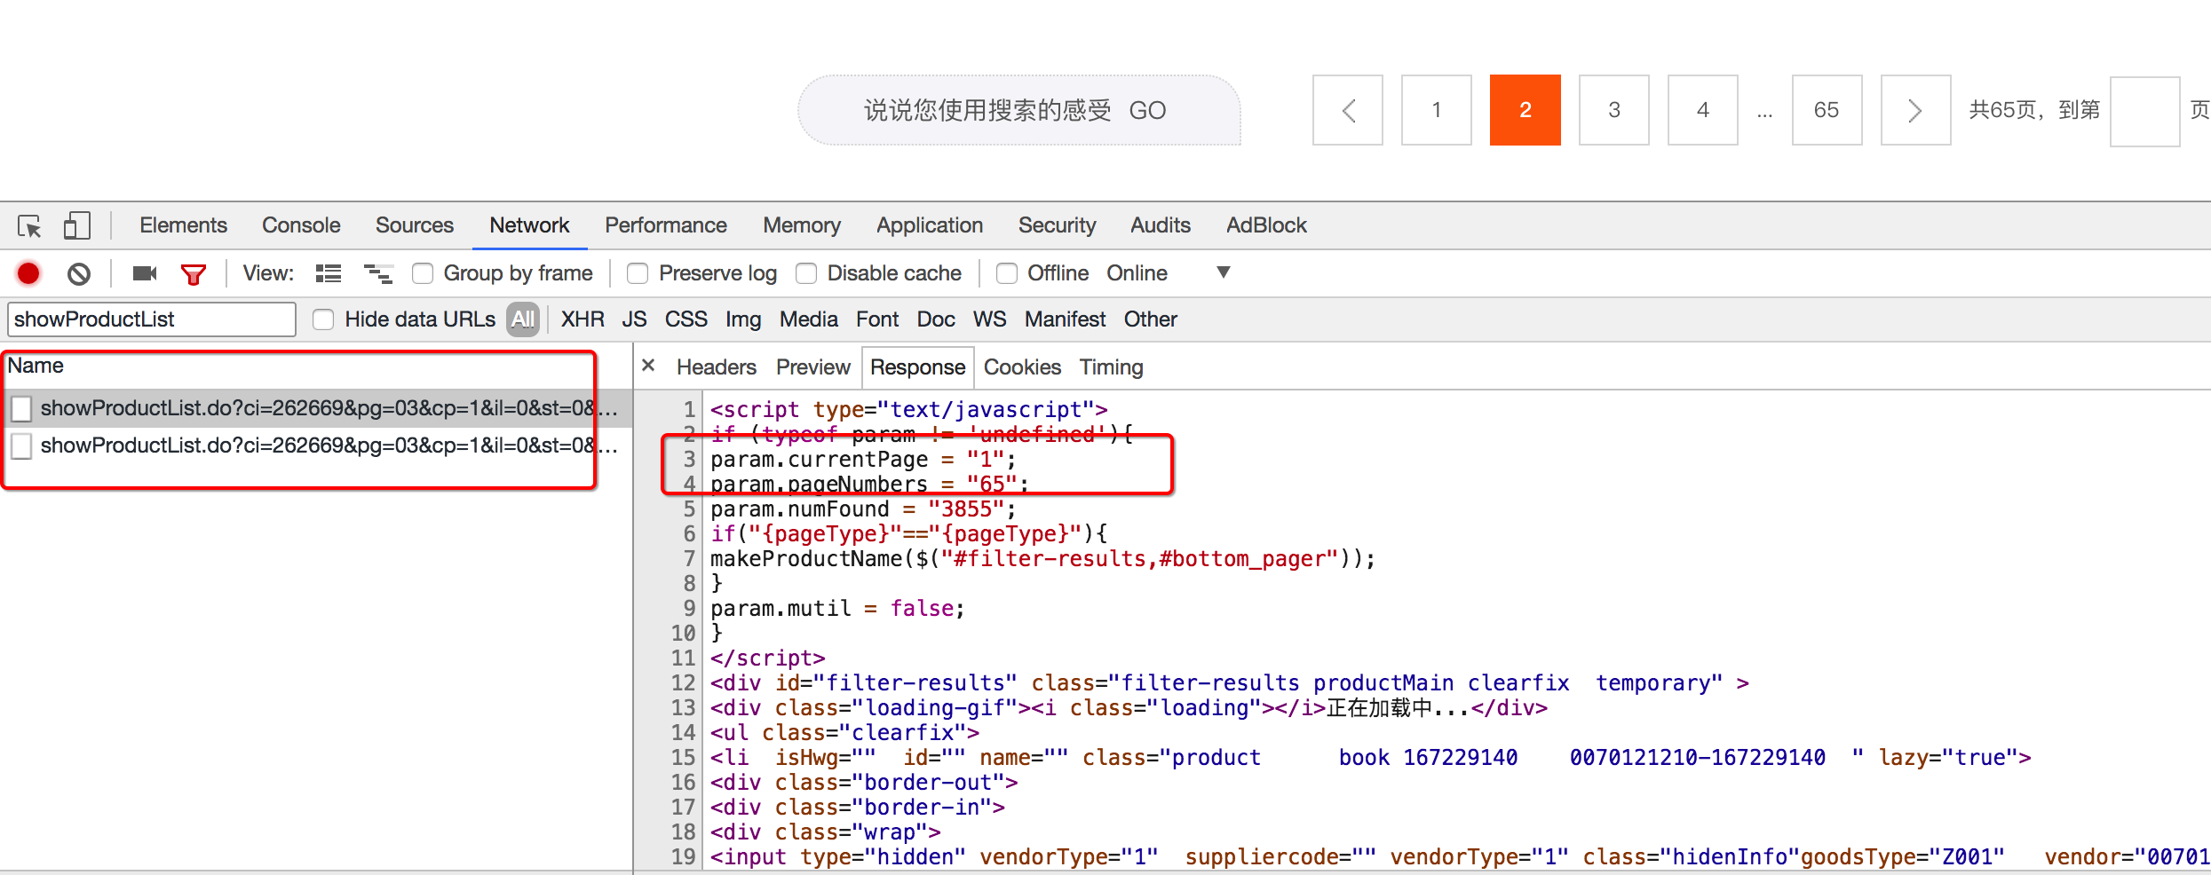Open the Online throttling selector
Viewport: 2211px width, 875px height.
pyautogui.click(x=1137, y=273)
